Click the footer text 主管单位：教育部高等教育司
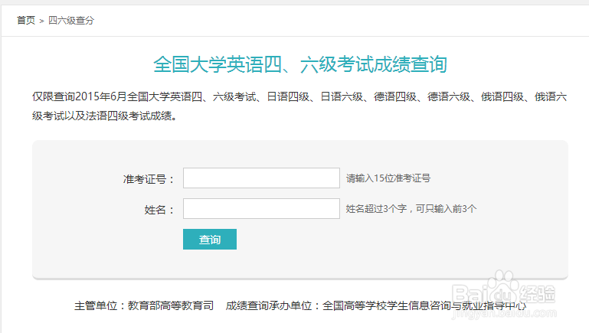Screen dimensions: 589x333 click(x=144, y=305)
